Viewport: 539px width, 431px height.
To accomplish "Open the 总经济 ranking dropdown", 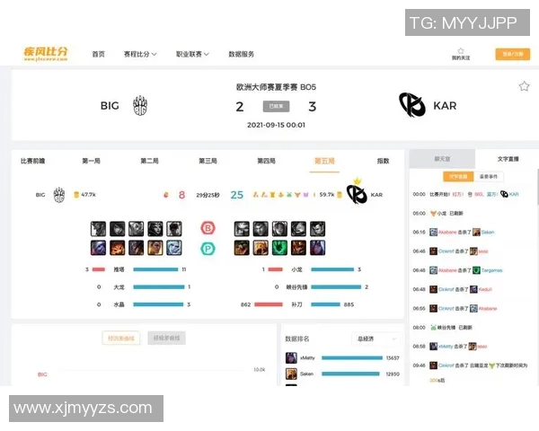I will coord(376,339).
